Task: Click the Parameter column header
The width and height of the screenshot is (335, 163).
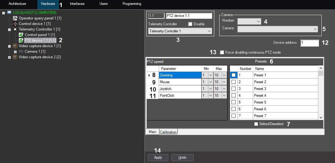Action: [x=180, y=69]
